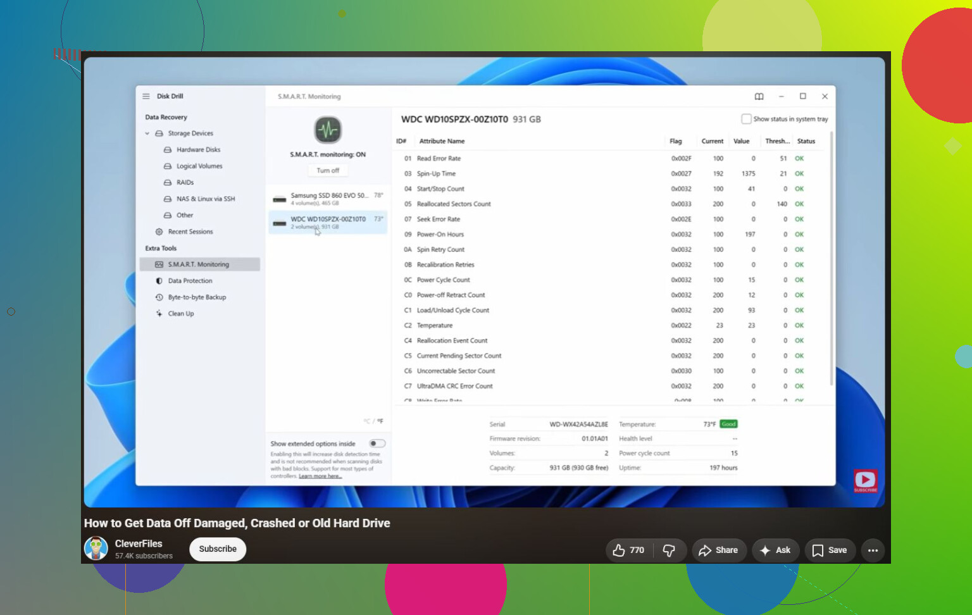972x615 pixels.
Task: Turn off S.M.A.R.T. monitoring
Action: [x=328, y=171]
